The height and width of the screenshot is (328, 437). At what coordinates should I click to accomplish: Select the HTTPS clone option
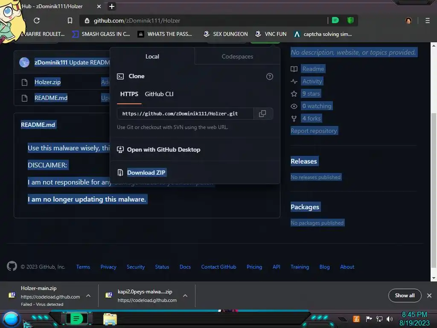pos(129,94)
